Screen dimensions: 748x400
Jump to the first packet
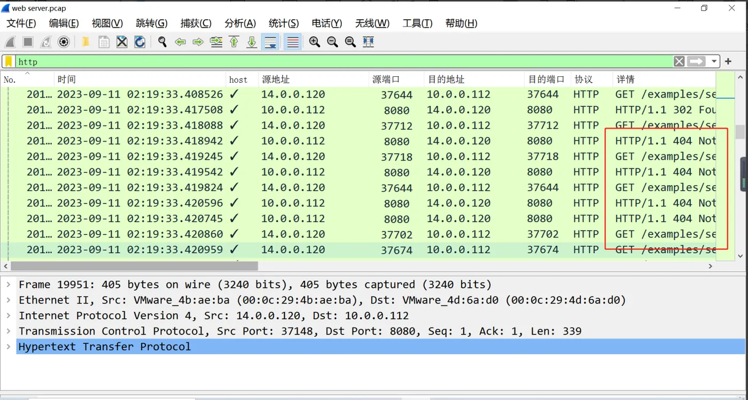[x=234, y=42]
